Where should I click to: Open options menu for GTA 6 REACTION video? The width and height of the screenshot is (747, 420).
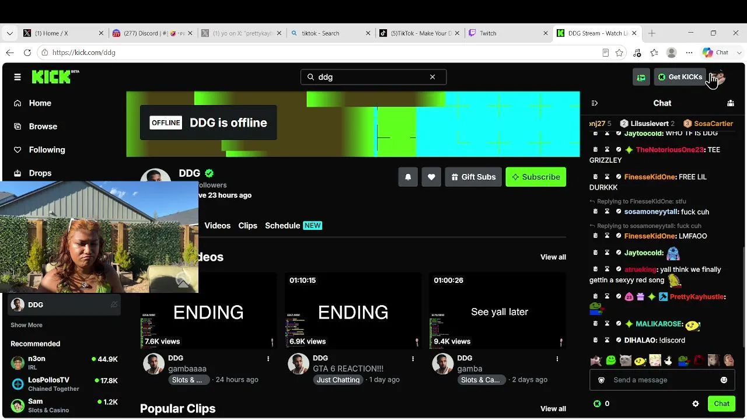pyautogui.click(x=413, y=359)
